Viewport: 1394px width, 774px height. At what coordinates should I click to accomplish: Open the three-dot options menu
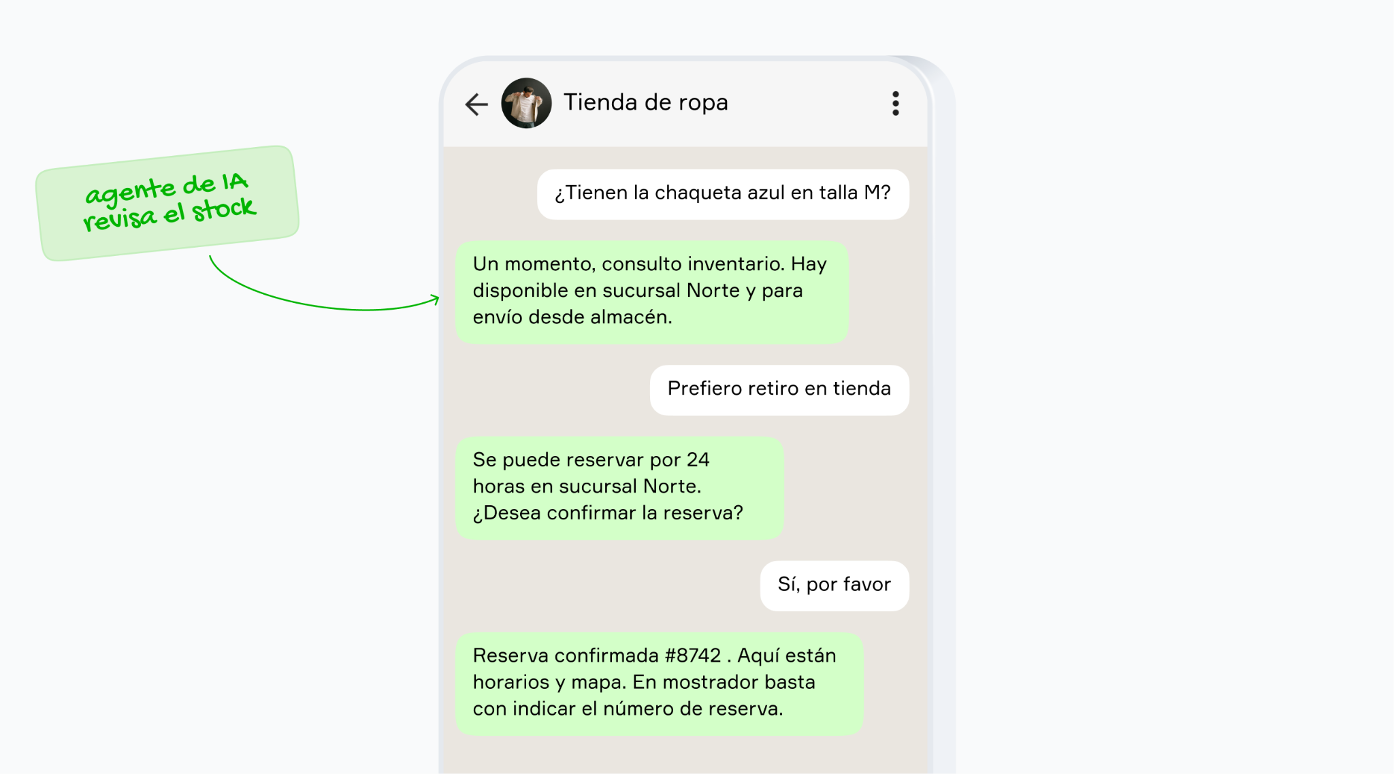(895, 103)
